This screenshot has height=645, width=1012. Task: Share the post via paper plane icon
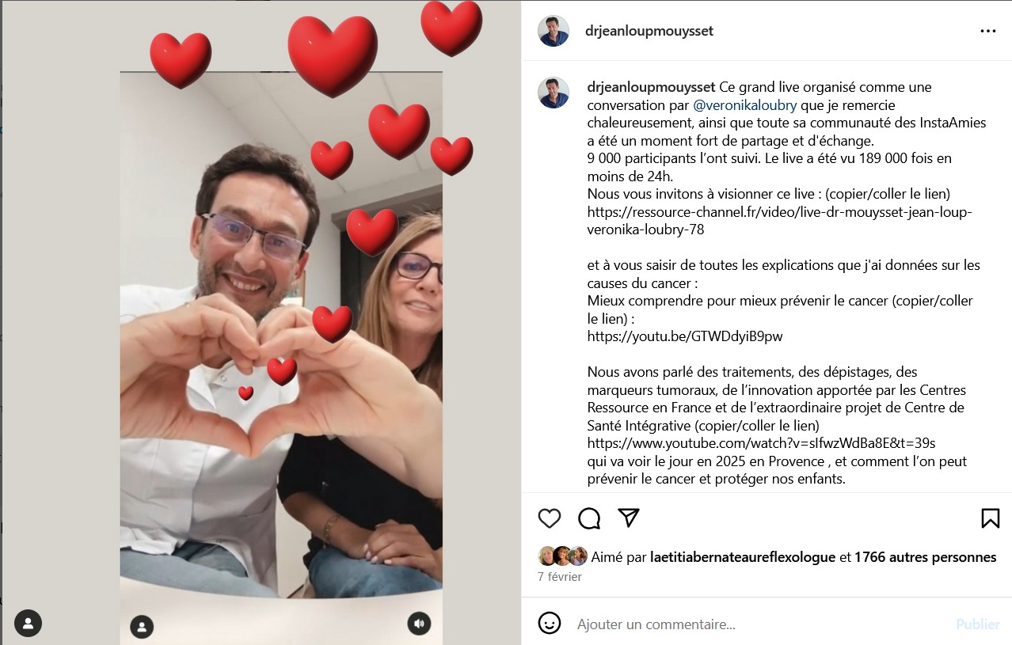pos(629,518)
